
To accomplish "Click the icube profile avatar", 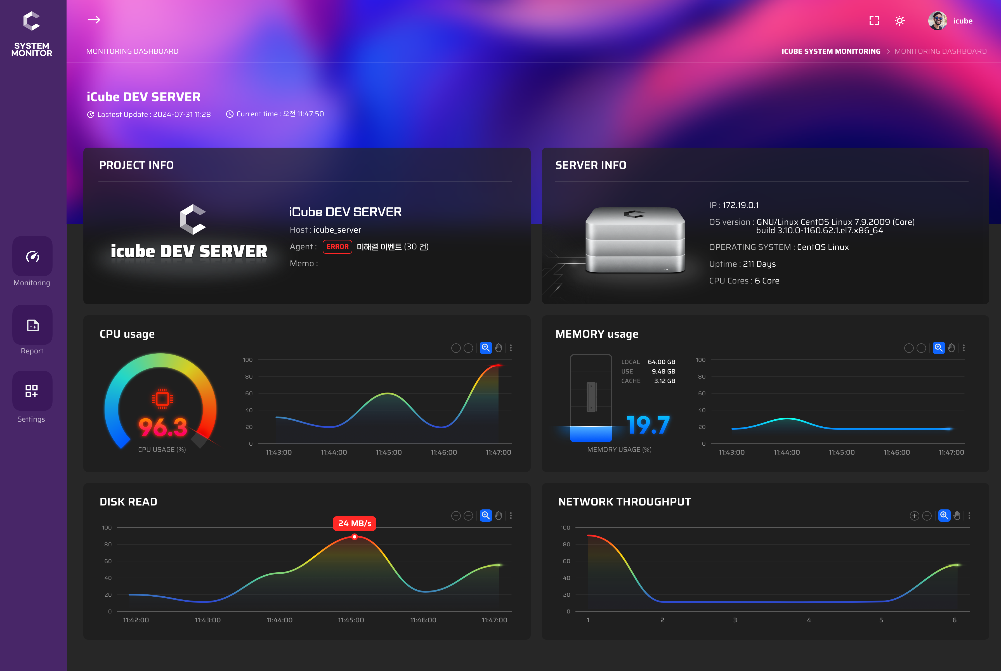I will [938, 20].
